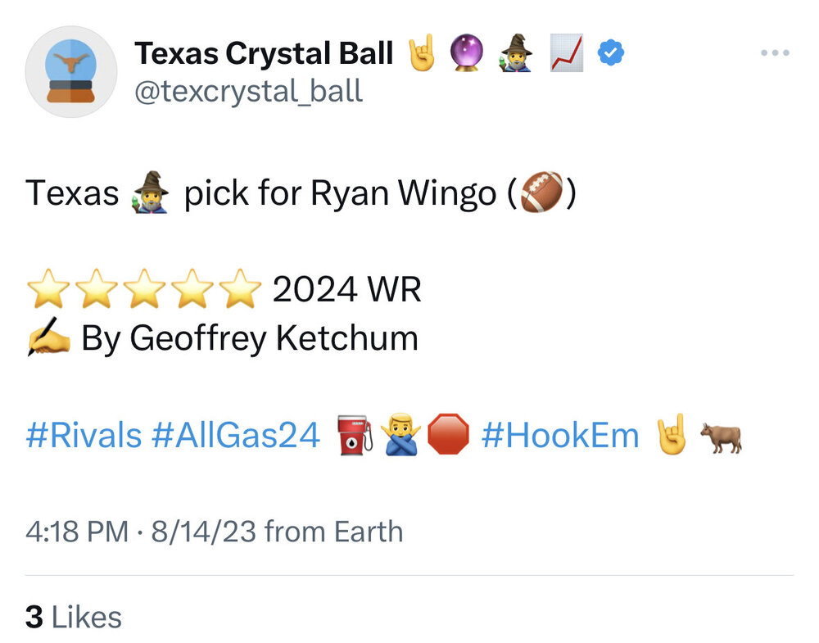Click the 4:18 PM · 8/14/23 timestamp
The height and width of the screenshot is (643, 819).
pyautogui.click(x=140, y=532)
